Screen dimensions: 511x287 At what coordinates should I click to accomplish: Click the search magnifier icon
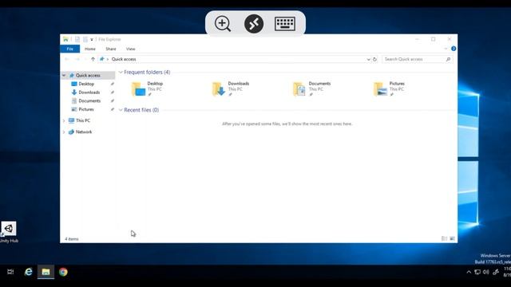tap(448, 59)
